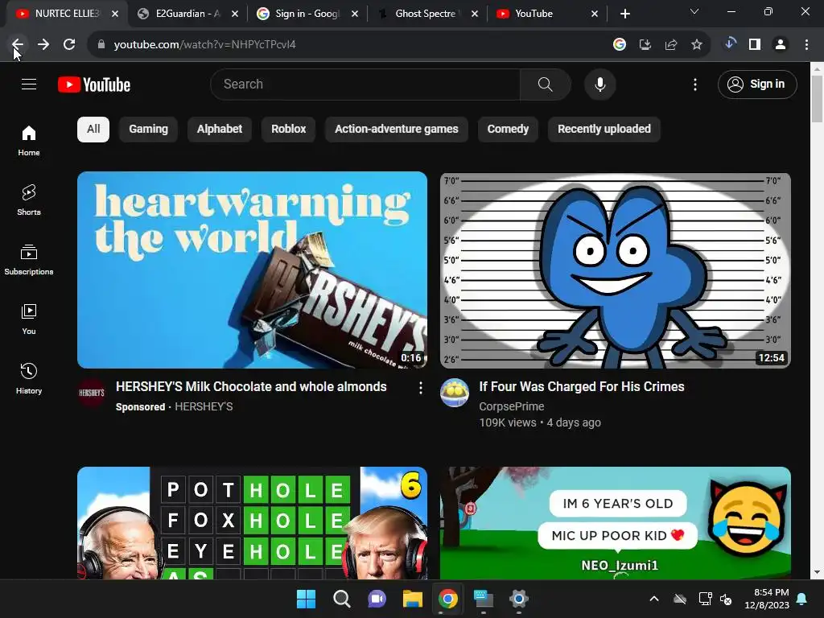
Task: Reload the page
Action: click(x=69, y=45)
